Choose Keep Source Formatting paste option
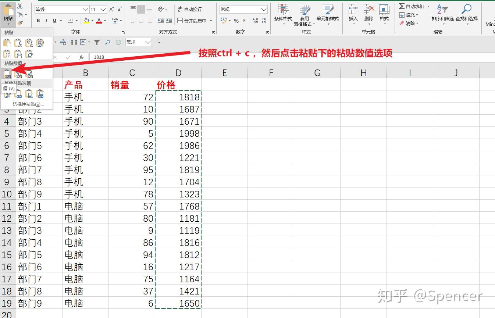495x318 pixels. [40, 43]
